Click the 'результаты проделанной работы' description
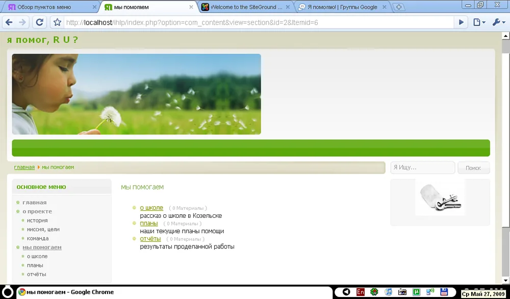 click(187, 246)
